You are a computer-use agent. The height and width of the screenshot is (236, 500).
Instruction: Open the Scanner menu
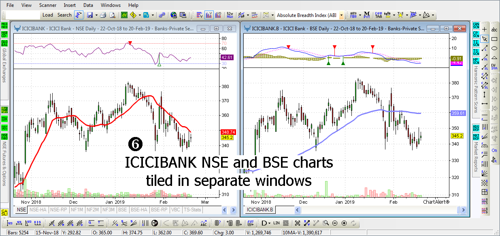coord(48,5)
